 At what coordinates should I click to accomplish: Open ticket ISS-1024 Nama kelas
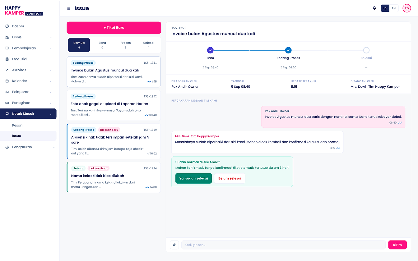(x=114, y=177)
